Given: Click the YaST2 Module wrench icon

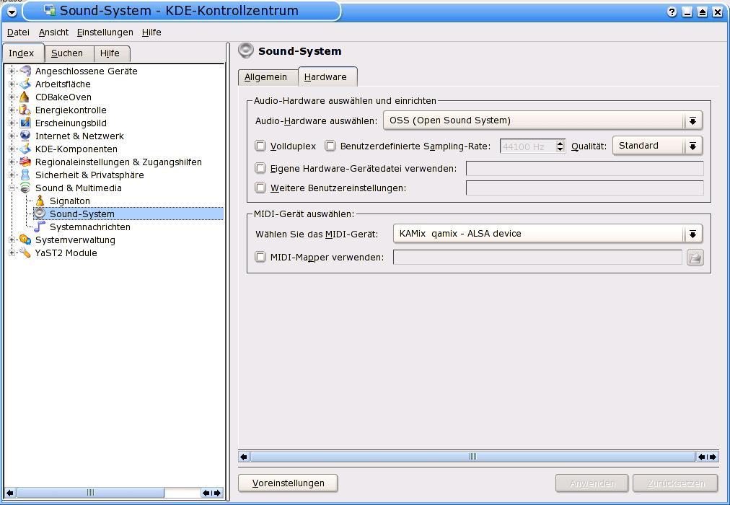Looking at the screenshot, I should tap(25, 253).
